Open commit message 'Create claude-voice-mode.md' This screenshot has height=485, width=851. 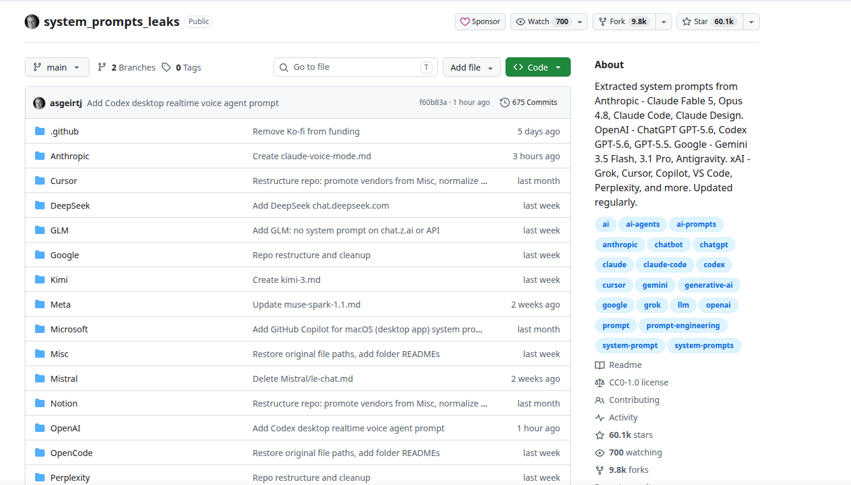(312, 156)
